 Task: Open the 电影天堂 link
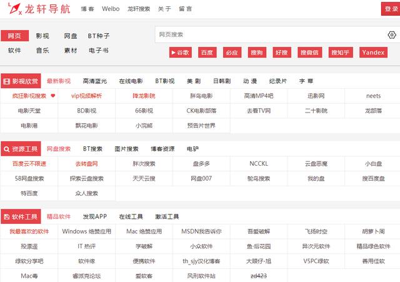[29, 111]
